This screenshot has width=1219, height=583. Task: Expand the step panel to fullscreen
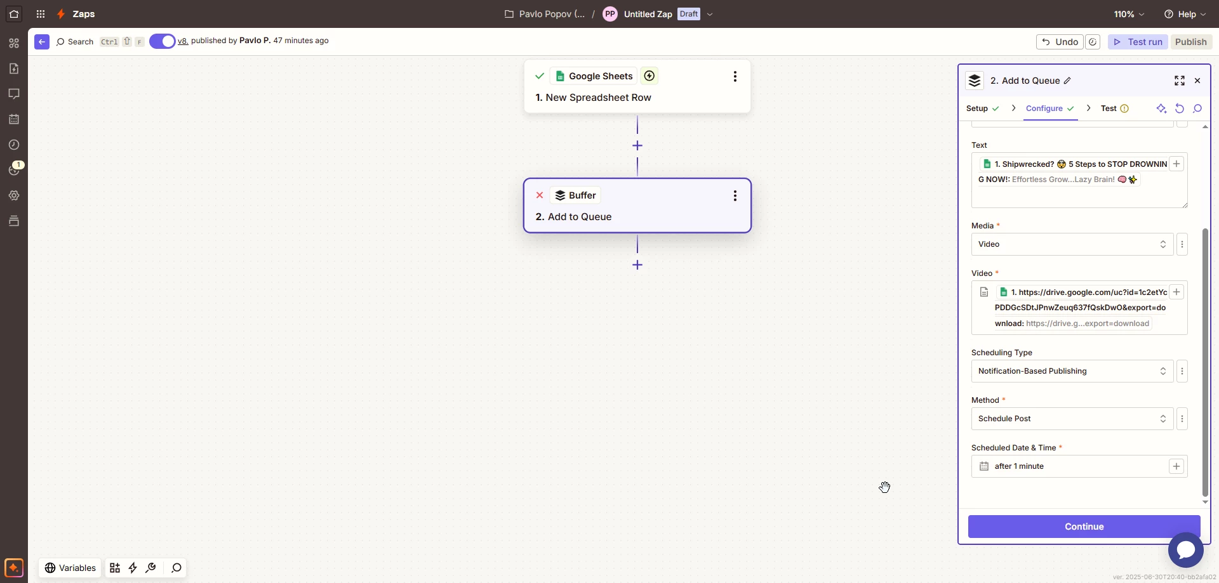point(1180,81)
